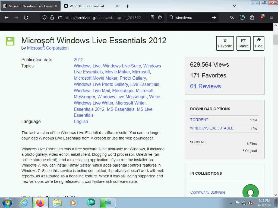This screenshot has height=208, width=278.
Task: Open the 2012 publication date link
Action: coord(78,60)
